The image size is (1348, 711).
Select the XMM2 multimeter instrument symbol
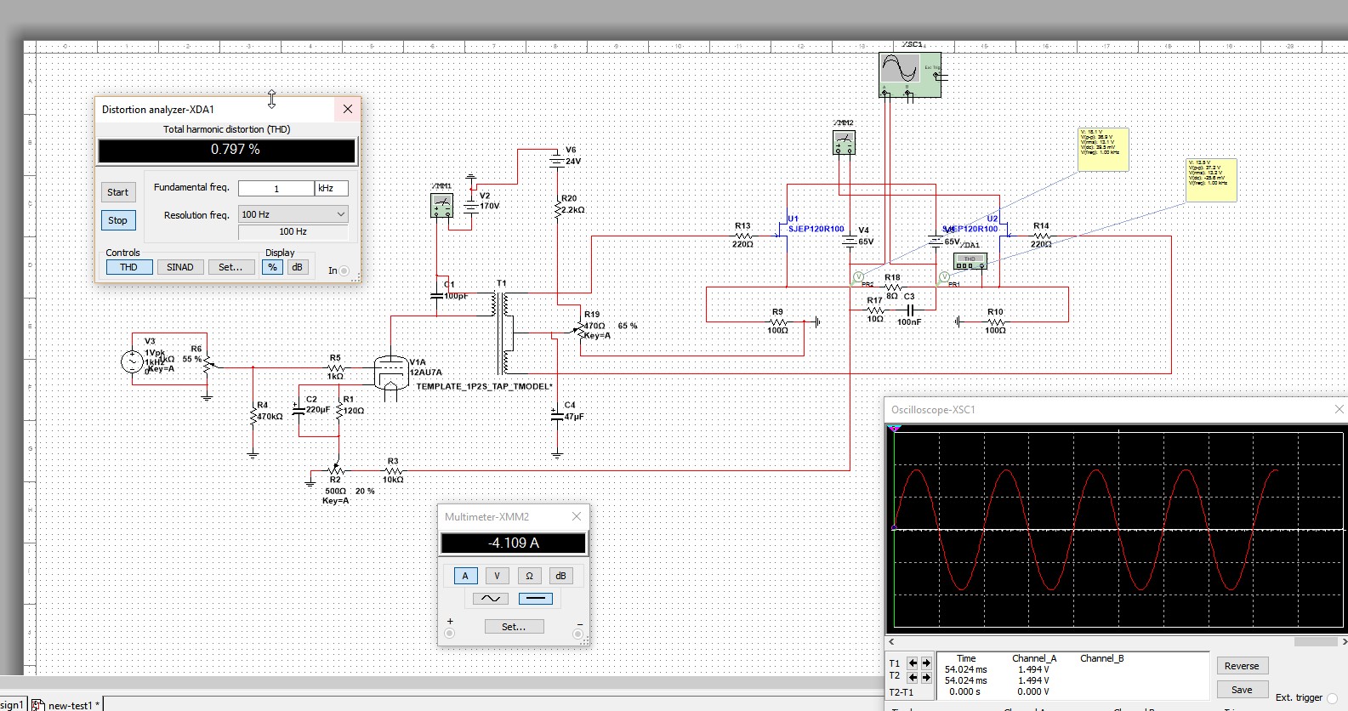point(844,142)
